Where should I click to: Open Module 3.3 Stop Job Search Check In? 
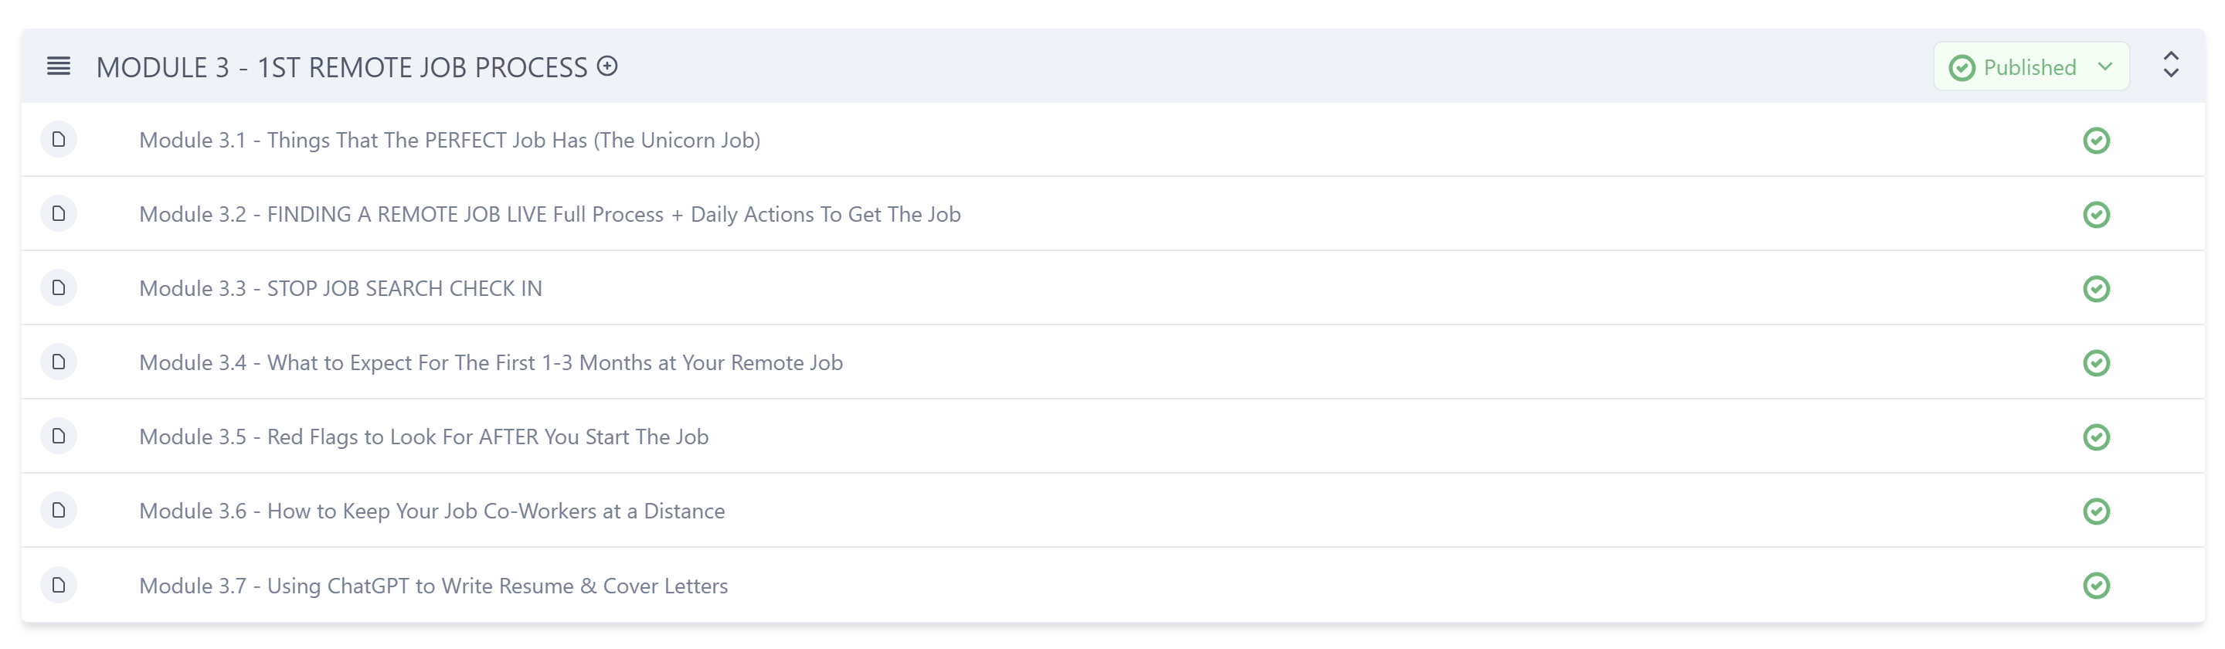click(x=340, y=289)
